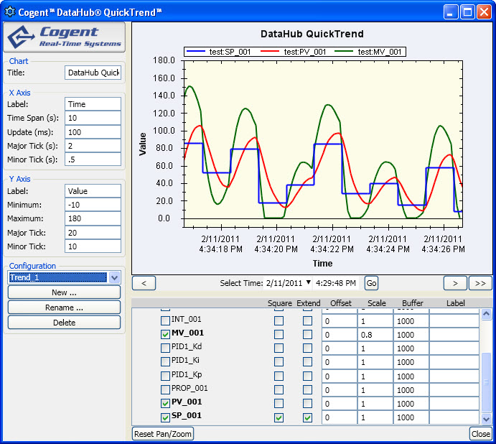Click the Delete configuration button
Screen dimensions: 496x444
64,323
